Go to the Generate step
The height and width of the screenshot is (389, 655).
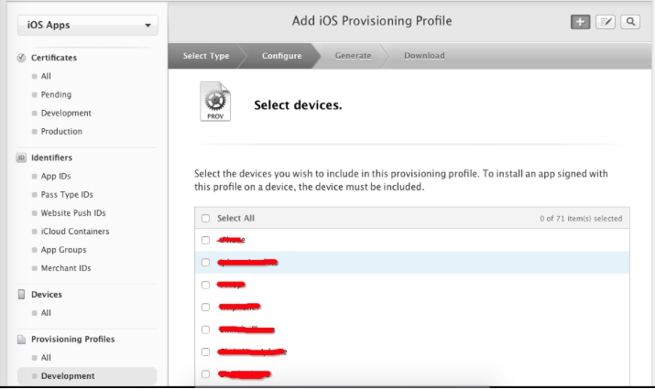pos(353,56)
